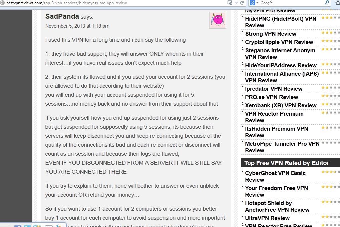The image size is (340, 227).
Task: Click the blocked content shield icon
Action: point(230,3)
